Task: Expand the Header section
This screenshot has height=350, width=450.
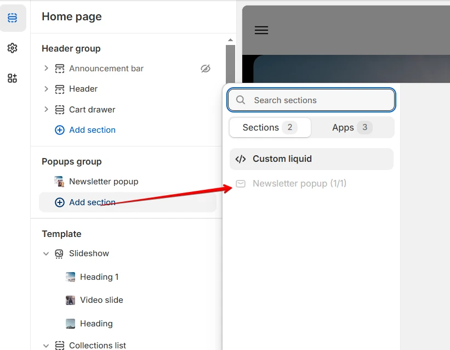Action: tap(46, 89)
